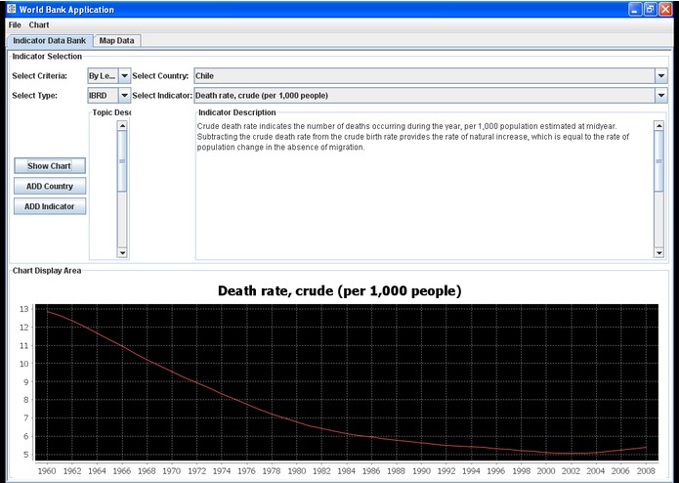Viewport: 679px width, 483px height.
Task: Minimize the World Bank Application window
Action: pos(635,9)
